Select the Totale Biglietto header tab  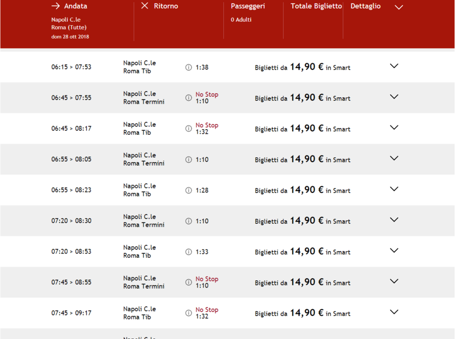[316, 6]
